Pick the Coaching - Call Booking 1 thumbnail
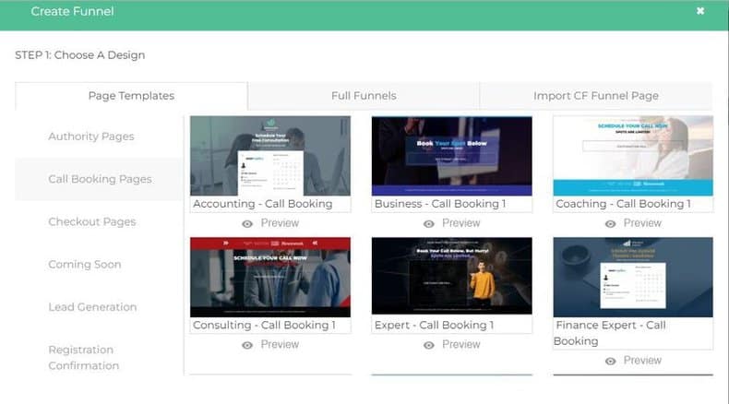The width and height of the screenshot is (729, 404). tap(633, 156)
